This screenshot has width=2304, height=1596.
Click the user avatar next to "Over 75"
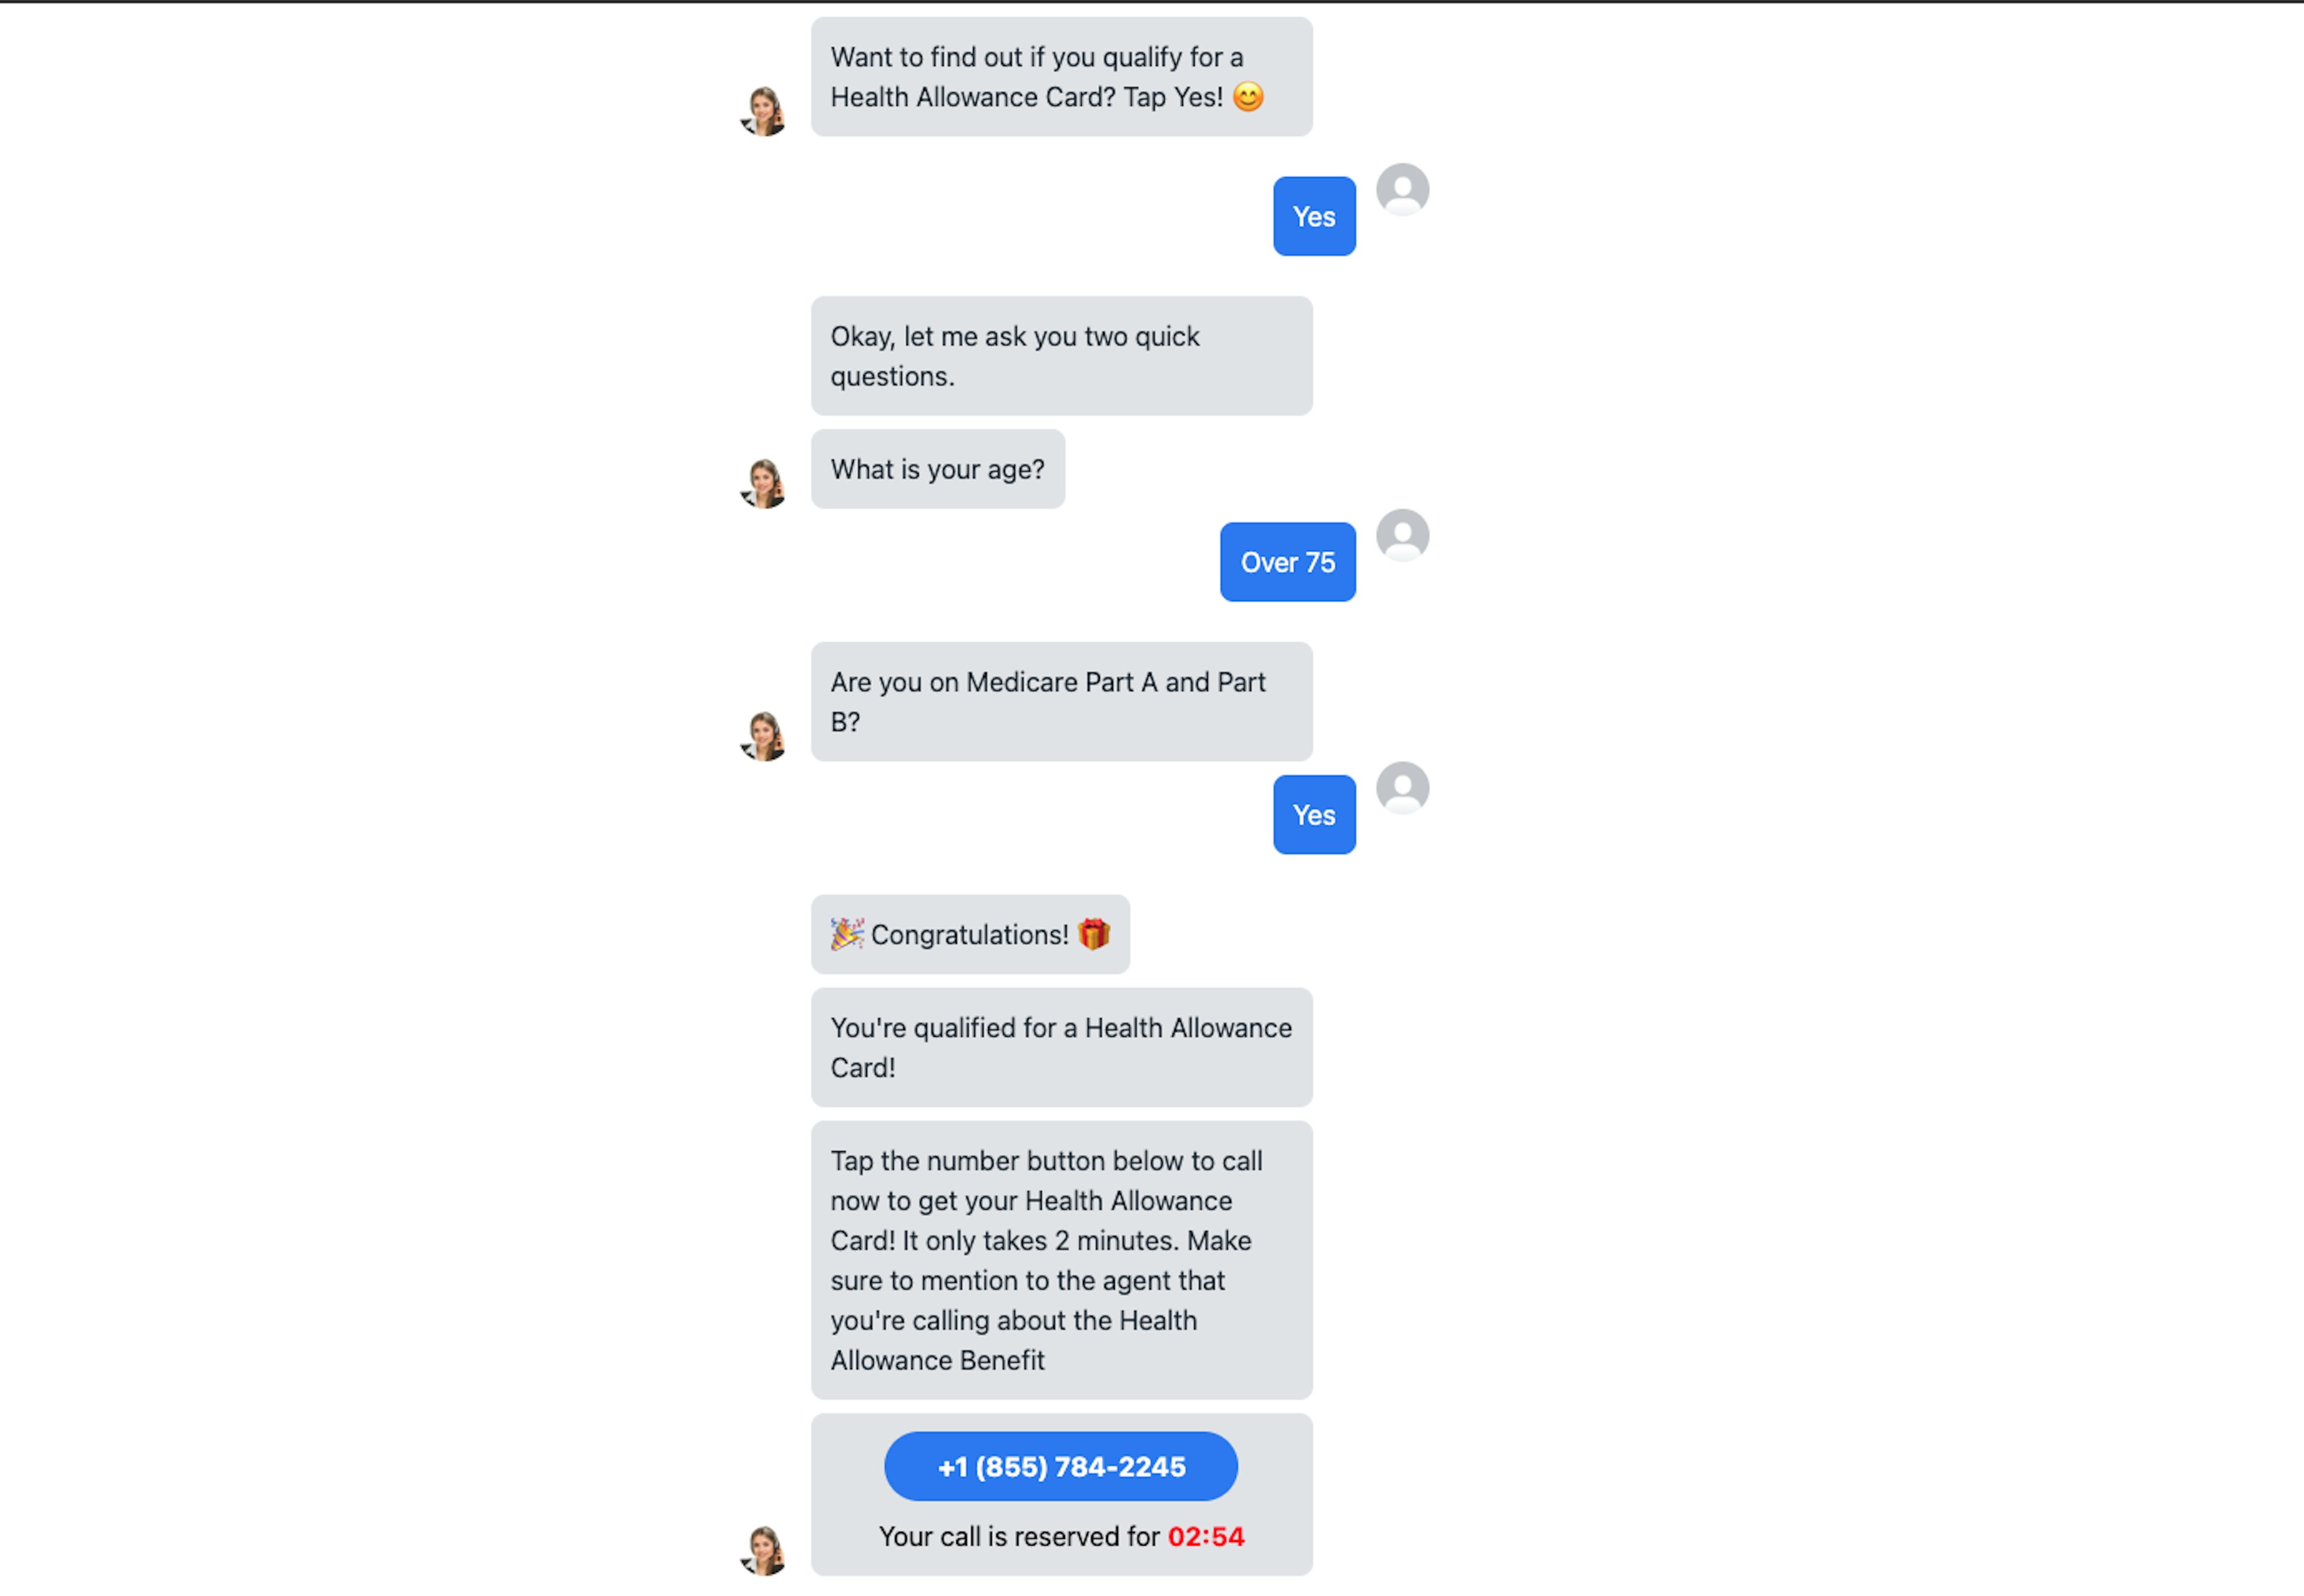(x=1402, y=535)
